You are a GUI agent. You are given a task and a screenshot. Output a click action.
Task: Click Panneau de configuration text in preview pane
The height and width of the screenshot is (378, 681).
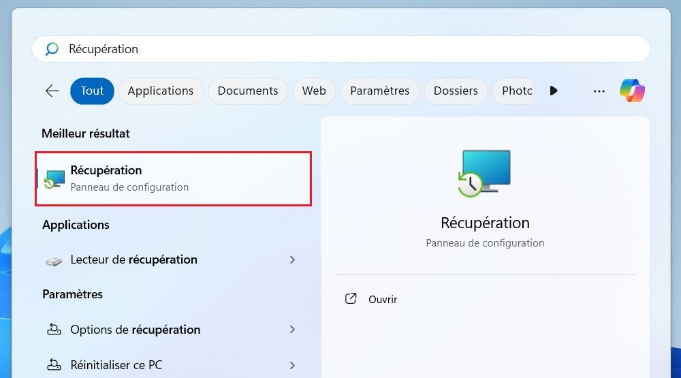coord(485,243)
